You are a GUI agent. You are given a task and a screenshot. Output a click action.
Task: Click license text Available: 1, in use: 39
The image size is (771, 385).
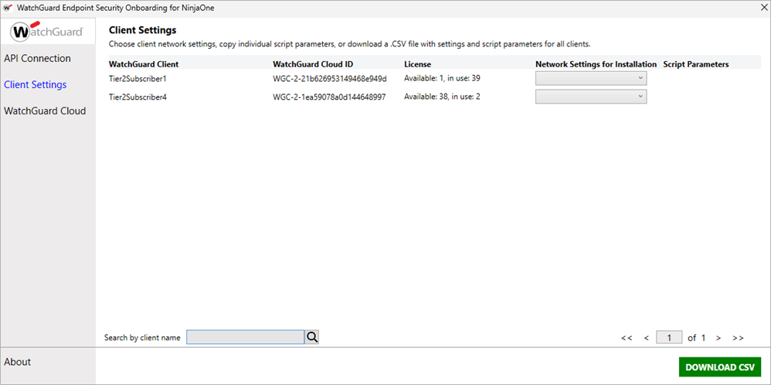[x=442, y=78]
